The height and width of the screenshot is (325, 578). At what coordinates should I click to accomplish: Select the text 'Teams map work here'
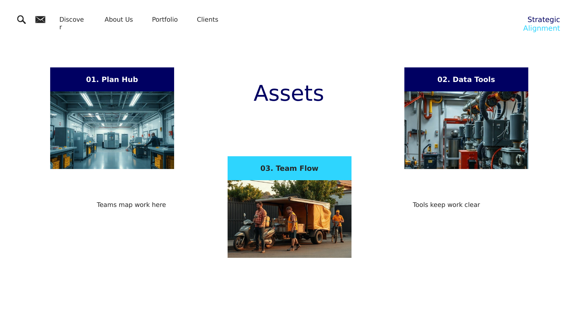click(x=131, y=205)
